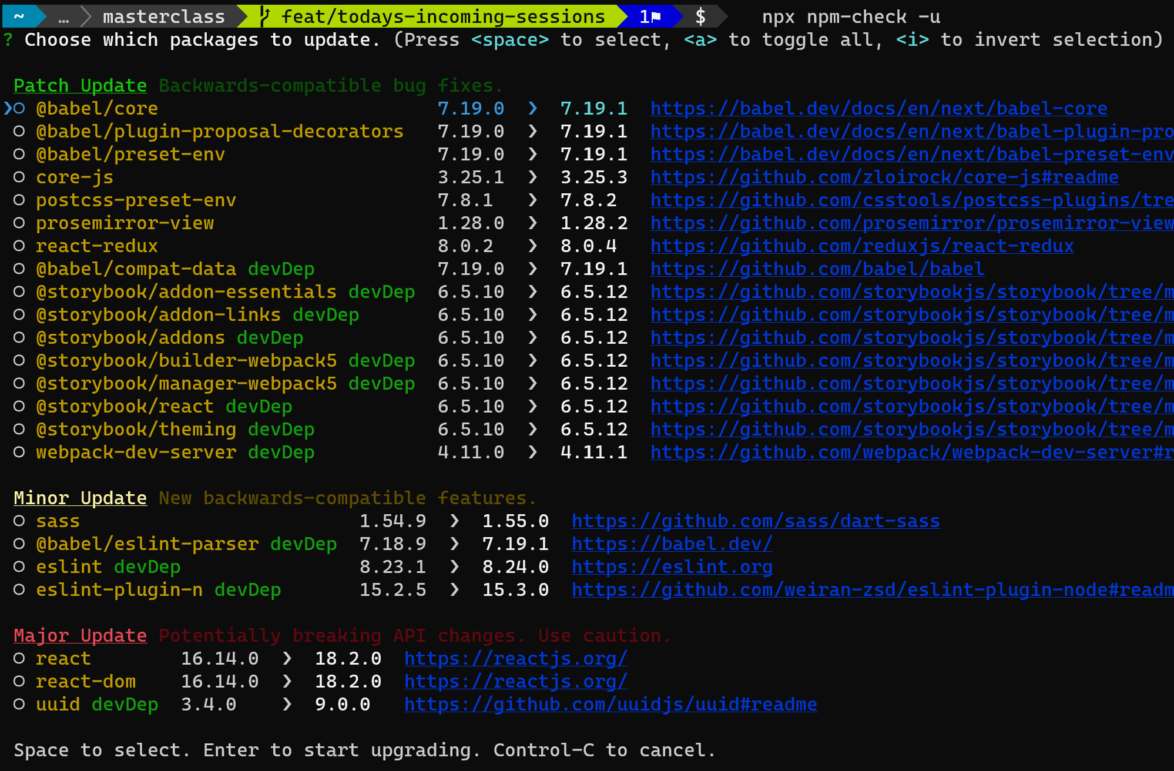Open the reactjs.org link in react row

pos(516,659)
